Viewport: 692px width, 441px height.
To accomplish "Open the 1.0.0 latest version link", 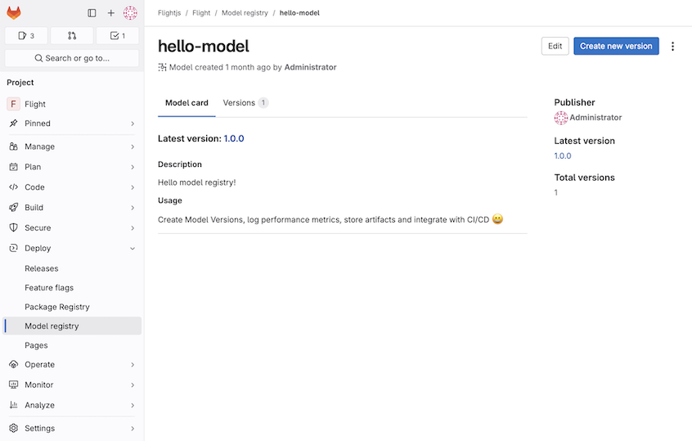I will click(234, 139).
